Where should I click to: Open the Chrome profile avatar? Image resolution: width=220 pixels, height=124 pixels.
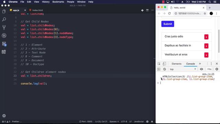click(x=211, y=13)
